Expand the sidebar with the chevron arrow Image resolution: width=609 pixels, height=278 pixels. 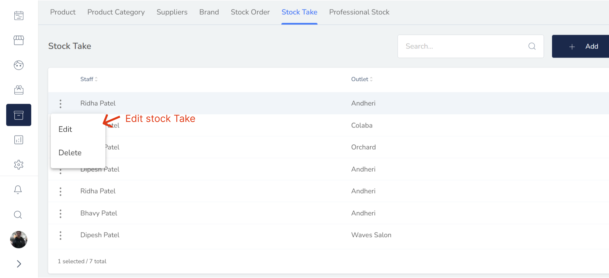tap(19, 264)
